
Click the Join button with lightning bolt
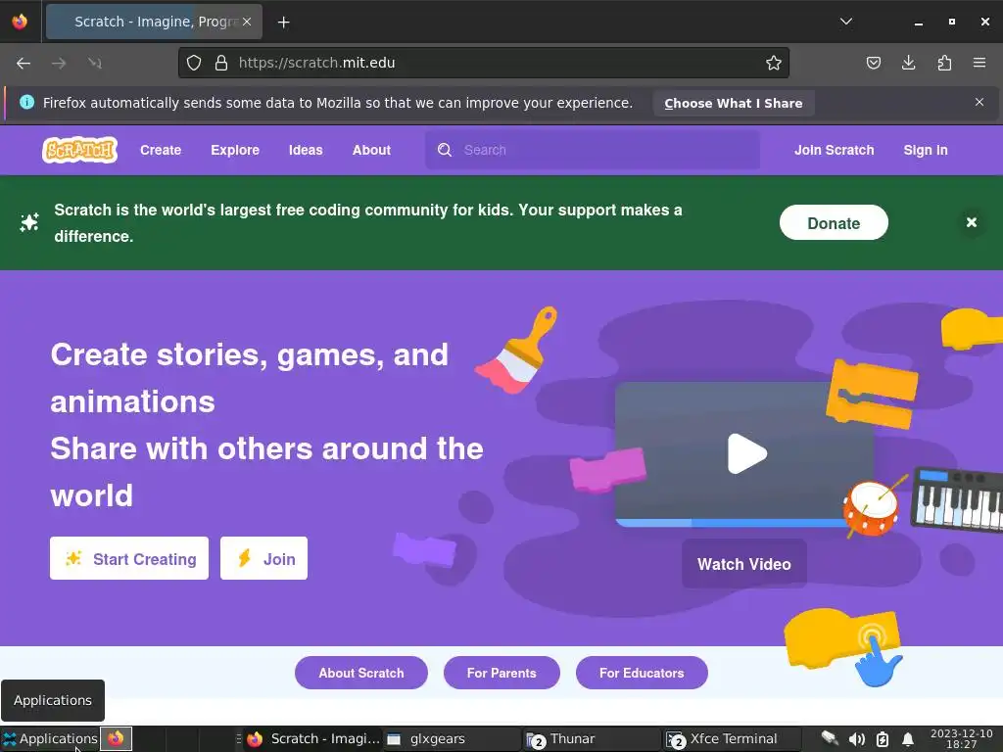coord(263,558)
